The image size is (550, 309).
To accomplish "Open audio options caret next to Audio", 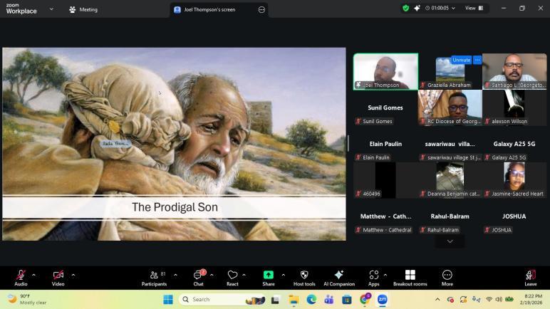I will (x=33, y=275).
